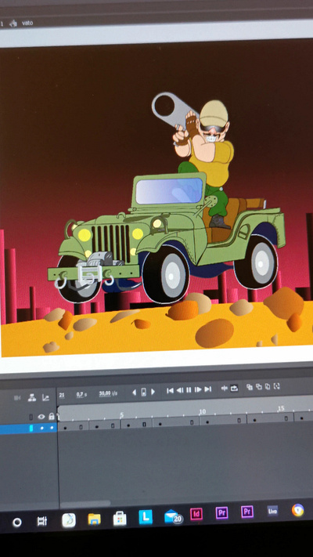This screenshot has width=313, height=557.
Task: Click back arrow icon next to vato
Action: [x=14, y=23]
